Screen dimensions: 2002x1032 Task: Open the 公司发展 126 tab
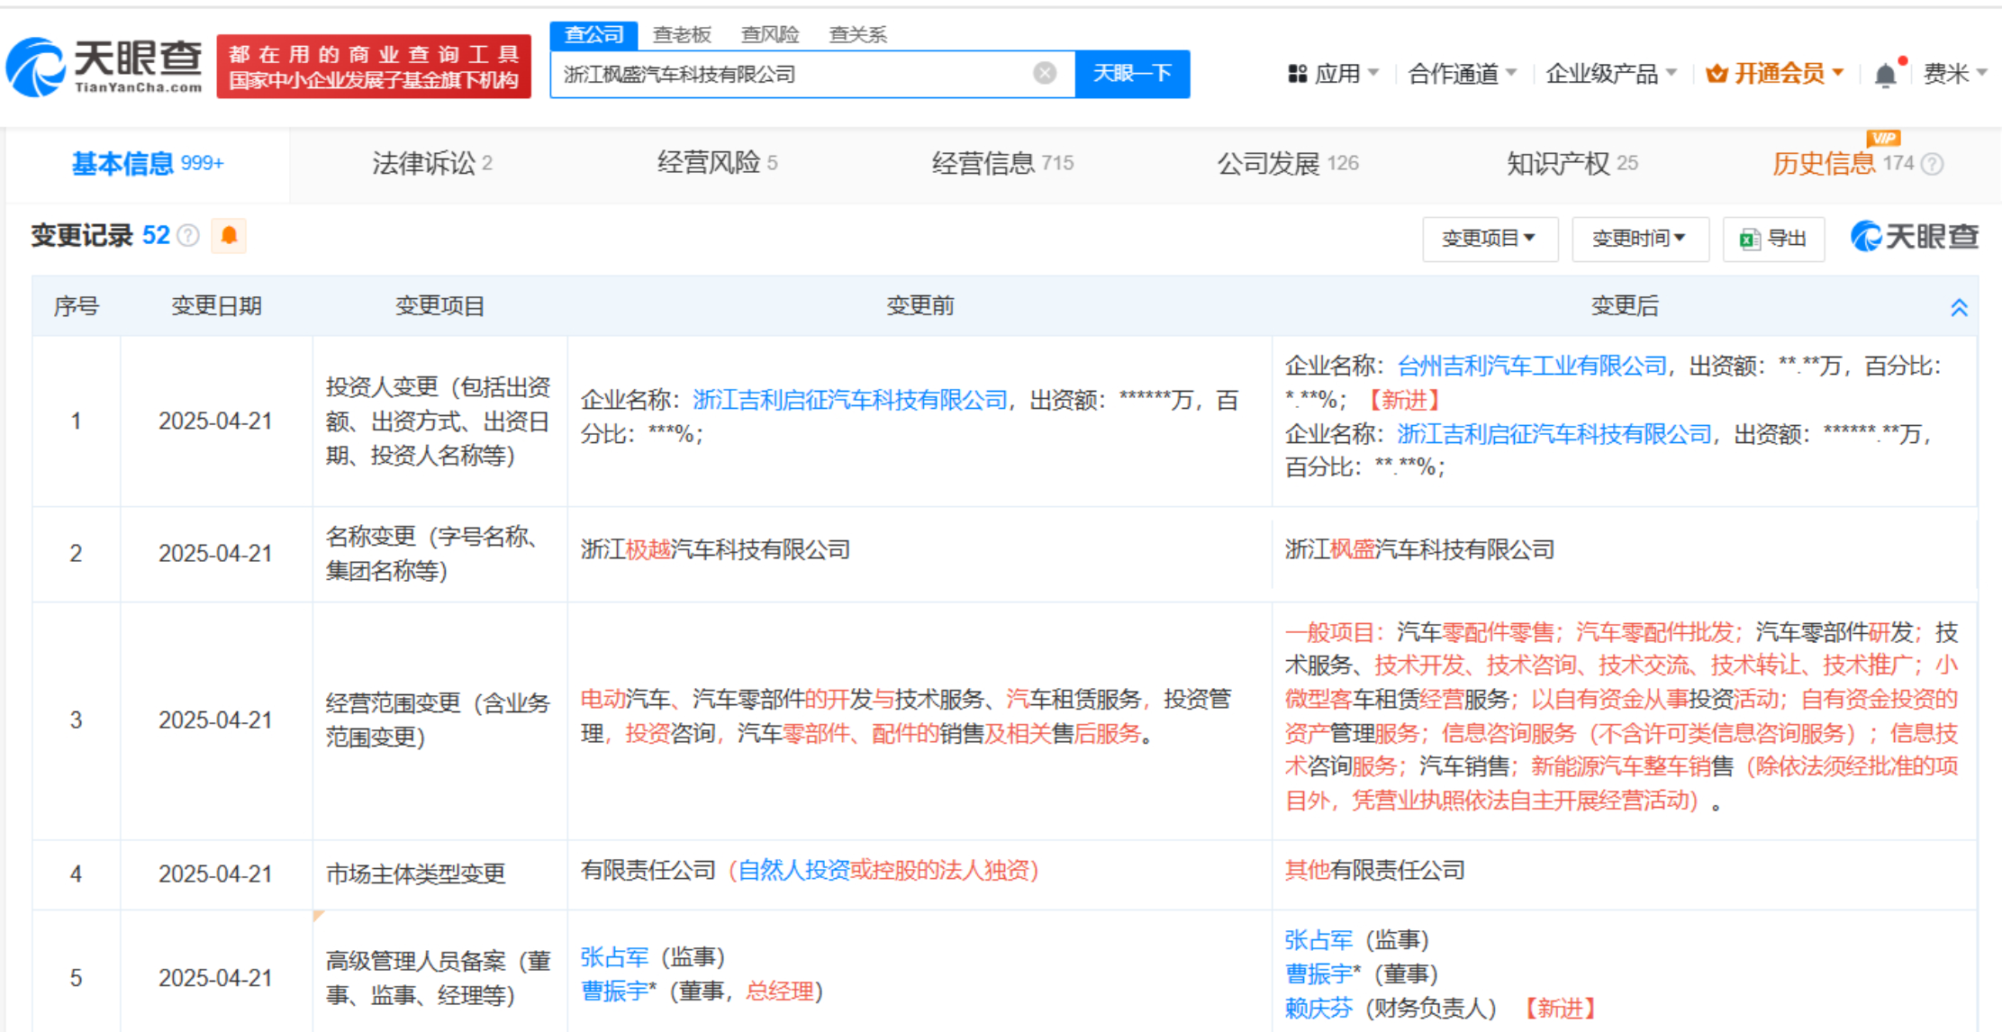point(1288,164)
